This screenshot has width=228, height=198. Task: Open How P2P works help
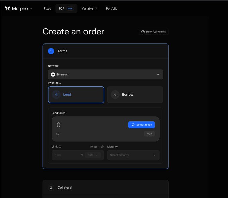(x=153, y=32)
